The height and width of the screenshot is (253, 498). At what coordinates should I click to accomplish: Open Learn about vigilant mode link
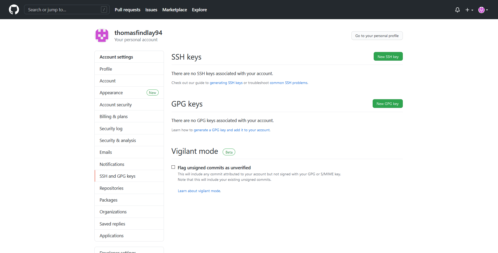(199, 191)
